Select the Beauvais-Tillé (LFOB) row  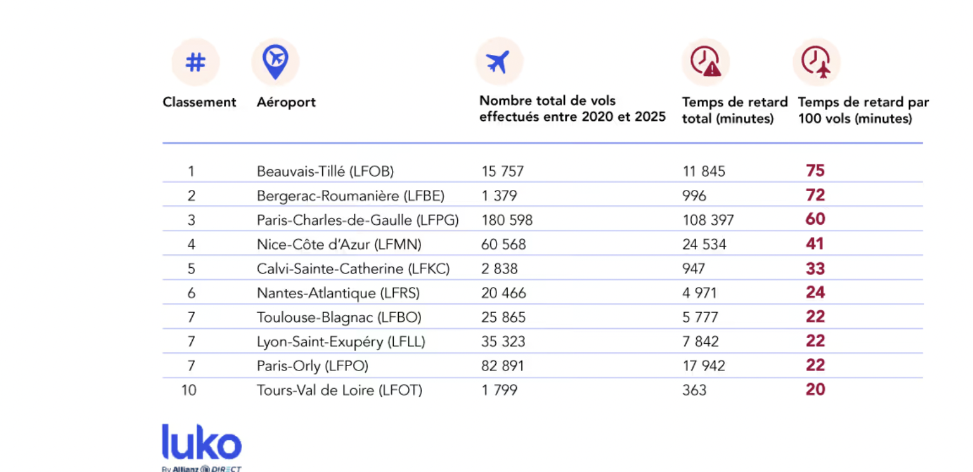point(325,171)
